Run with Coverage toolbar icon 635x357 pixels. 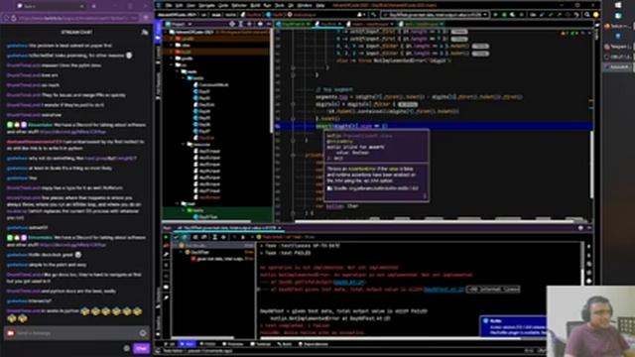click(513, 15)
